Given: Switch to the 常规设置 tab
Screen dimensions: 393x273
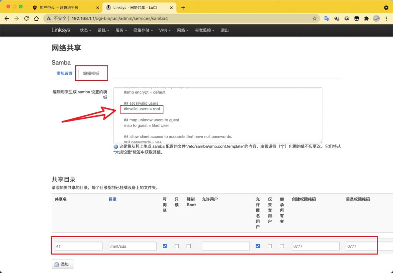Looking at the screenshot, I should pos(64,73).
